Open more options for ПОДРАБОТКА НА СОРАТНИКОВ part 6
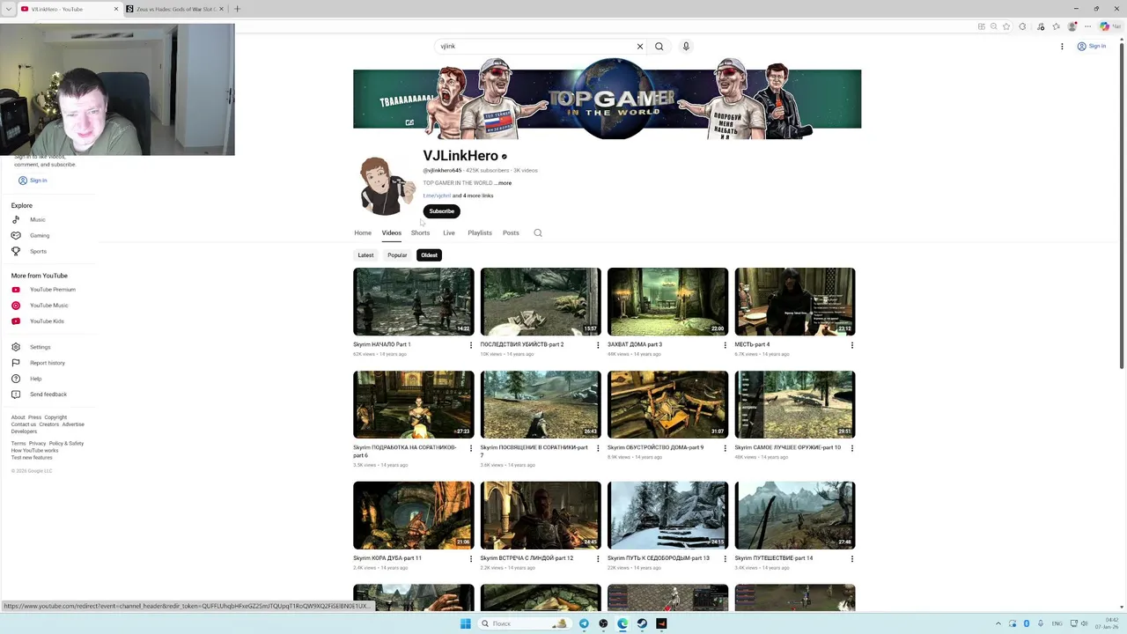Screen dimensions: 1127x634 471,448
